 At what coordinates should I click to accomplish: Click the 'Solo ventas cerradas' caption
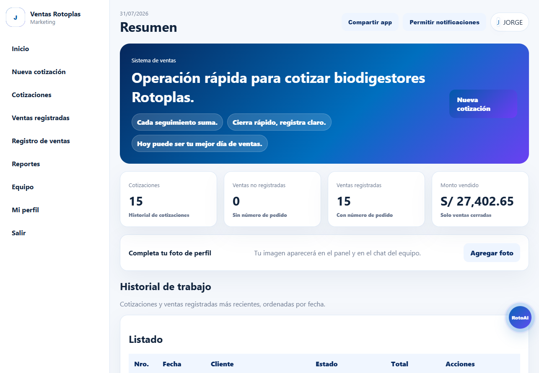coord(466,215)
